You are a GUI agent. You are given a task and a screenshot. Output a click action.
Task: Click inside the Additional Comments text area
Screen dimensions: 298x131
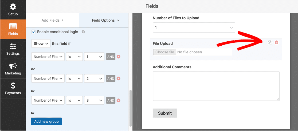216,86
